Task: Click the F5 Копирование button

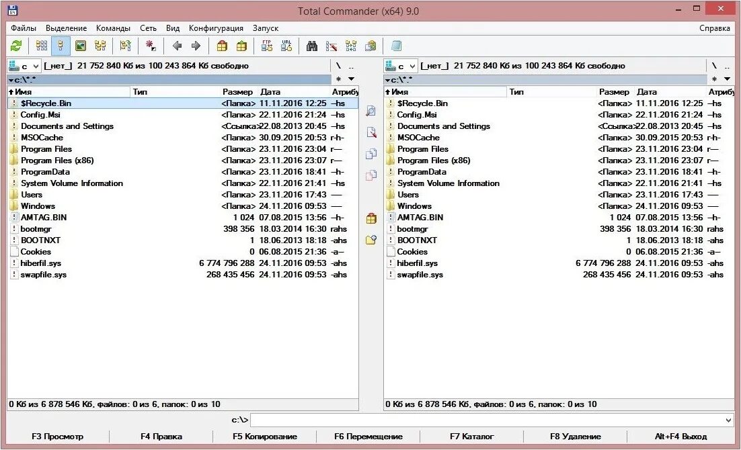Action: pyautogui.click(x=266, y=437)
